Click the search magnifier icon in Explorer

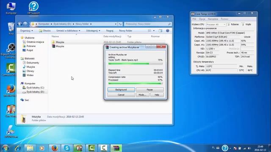click(x=169, y=24)
